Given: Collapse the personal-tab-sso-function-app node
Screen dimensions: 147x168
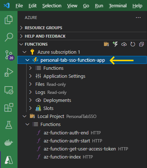Looking at the screenshot, I should tap(27, 60).
